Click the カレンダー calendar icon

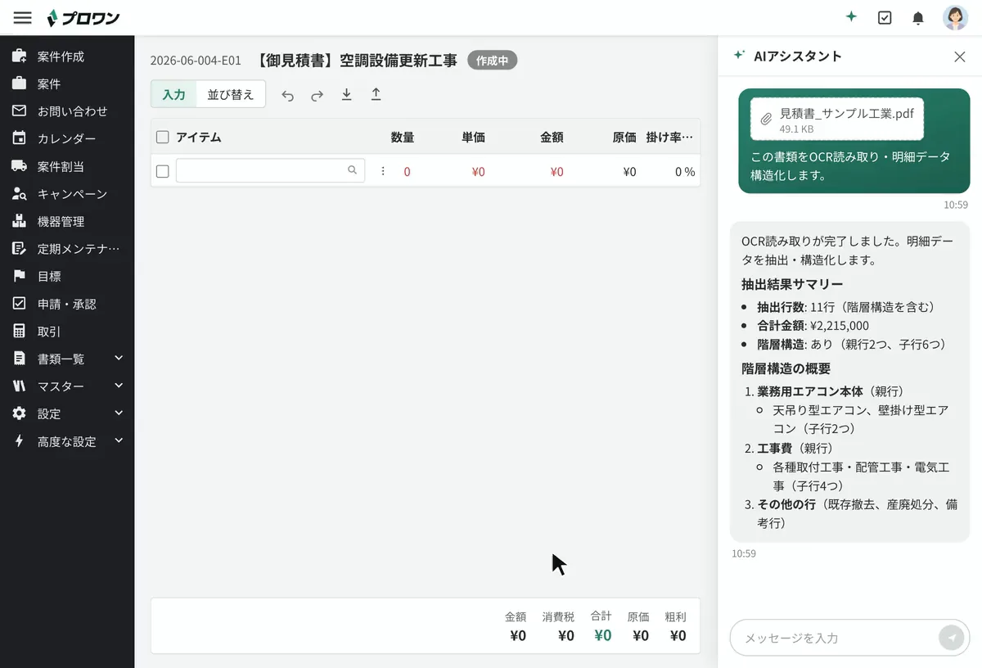point(20,138)
